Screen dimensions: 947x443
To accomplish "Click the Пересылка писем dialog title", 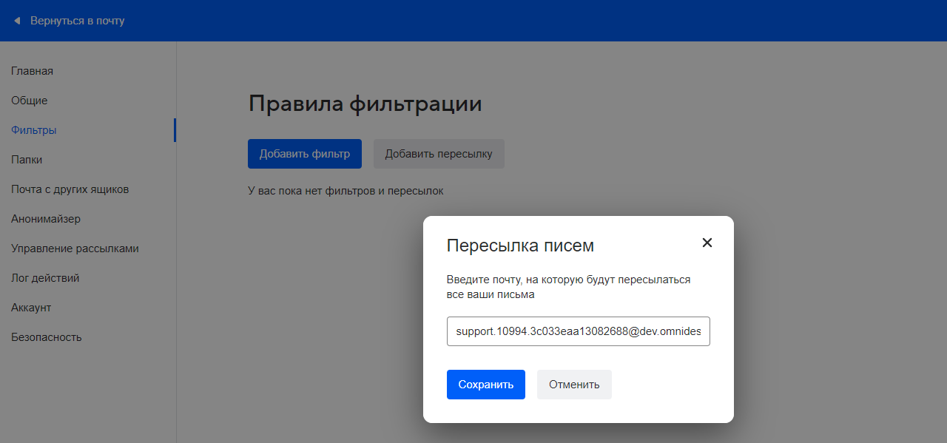I will 520,245.
